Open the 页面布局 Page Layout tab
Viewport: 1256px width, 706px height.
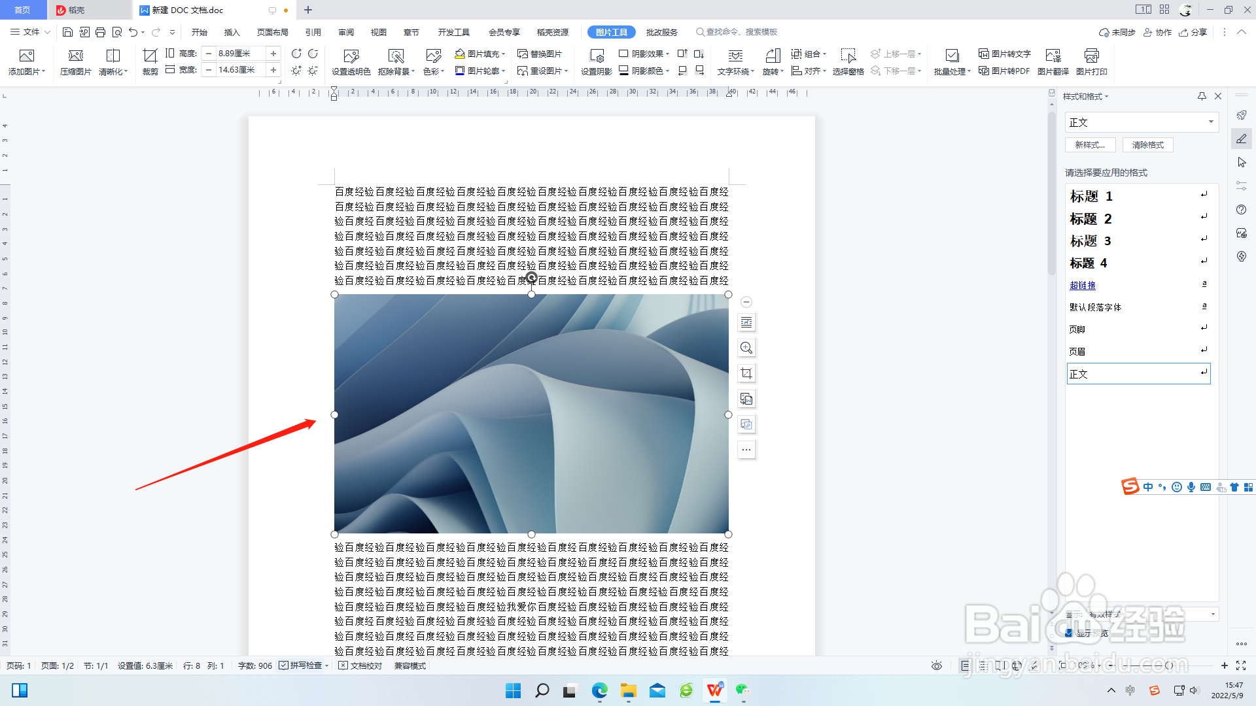[x=273, y=32]
